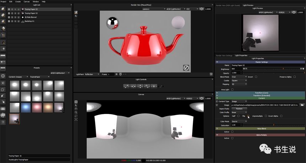Open the LightPaint Reflection dropdown
The height and width of the screenshot is (163, 306).
click(x=92, y=74)
